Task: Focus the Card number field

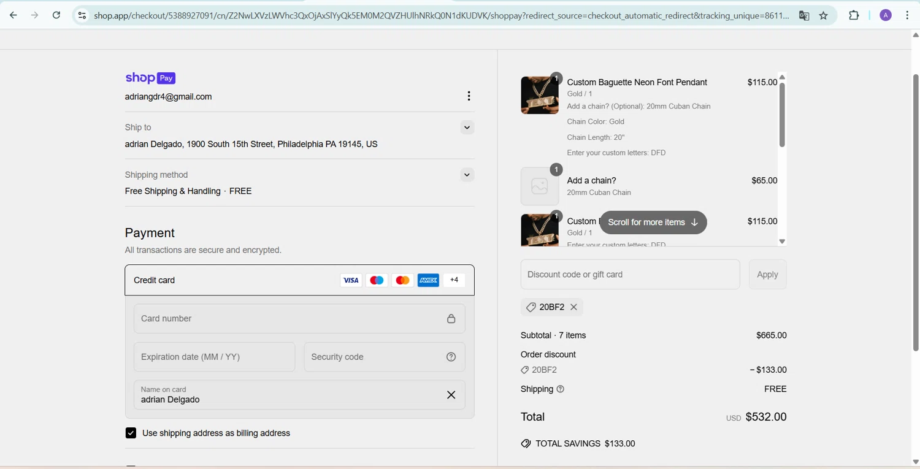Action: [x=299, y=319]
